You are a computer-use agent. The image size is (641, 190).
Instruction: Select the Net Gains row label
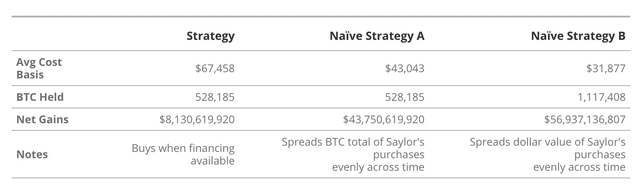(42, 120)
